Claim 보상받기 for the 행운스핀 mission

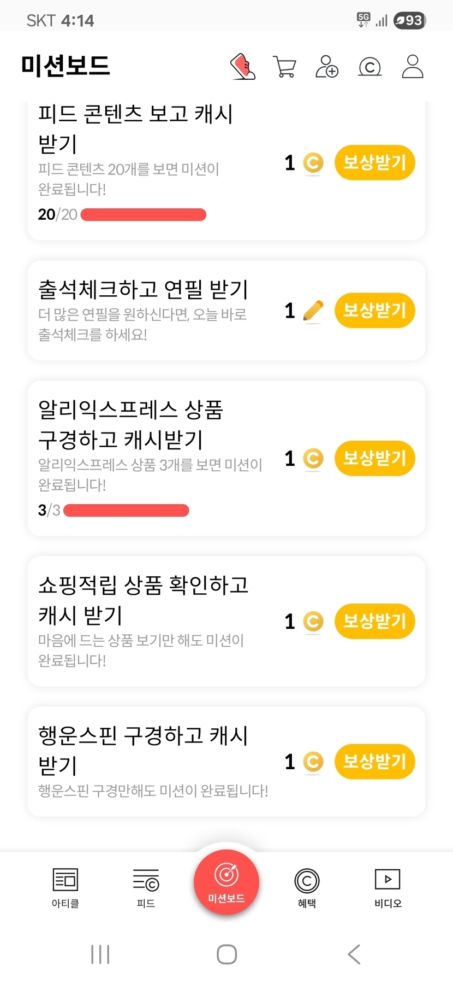[374, 761]
